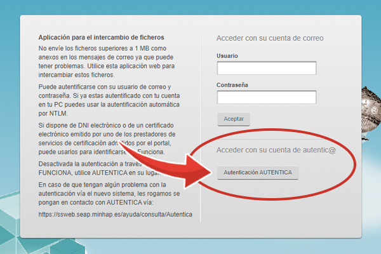Click the Usuario input field
The height and width of the screenshot is (254, 381).
coord(267,68)
